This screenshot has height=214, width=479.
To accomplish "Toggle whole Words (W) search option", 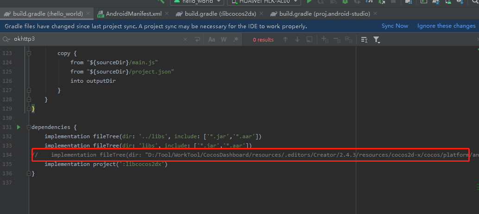I will (x=224, y=39).
